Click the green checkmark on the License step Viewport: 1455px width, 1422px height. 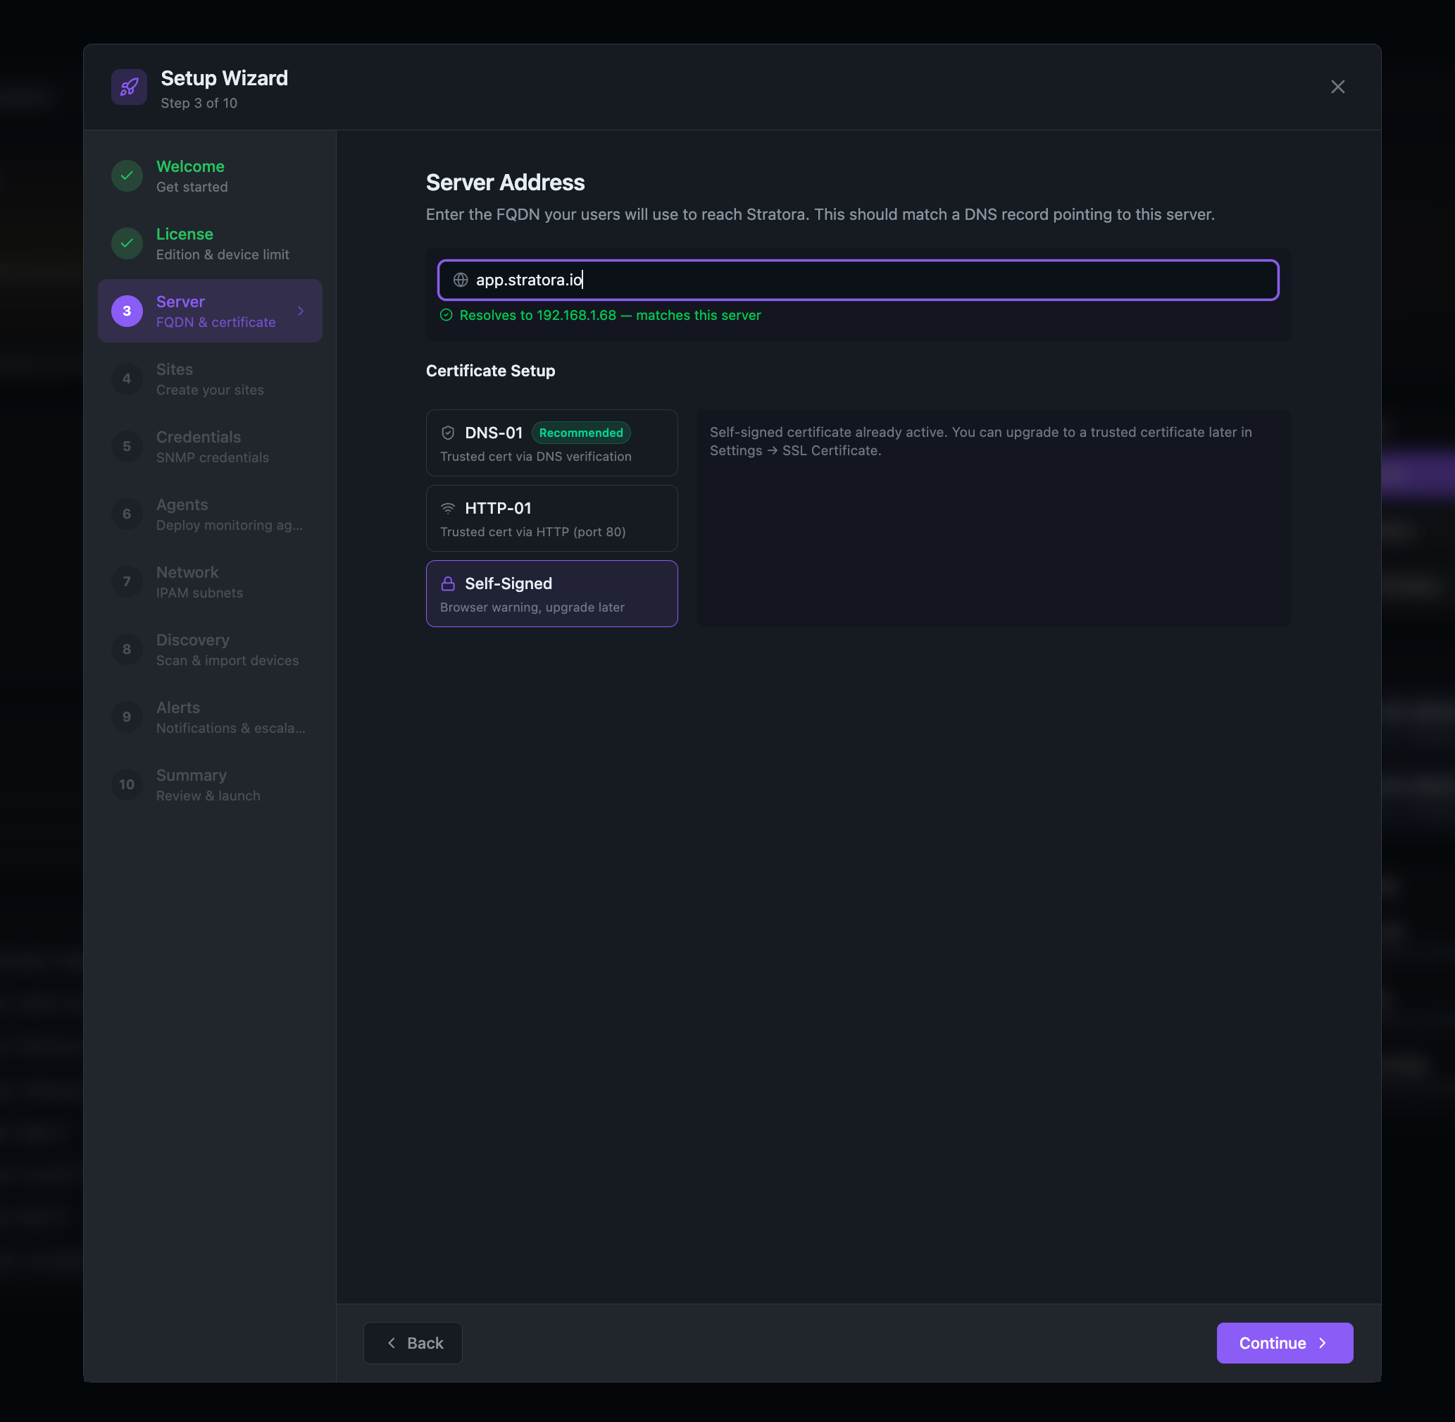click(127, 242)
